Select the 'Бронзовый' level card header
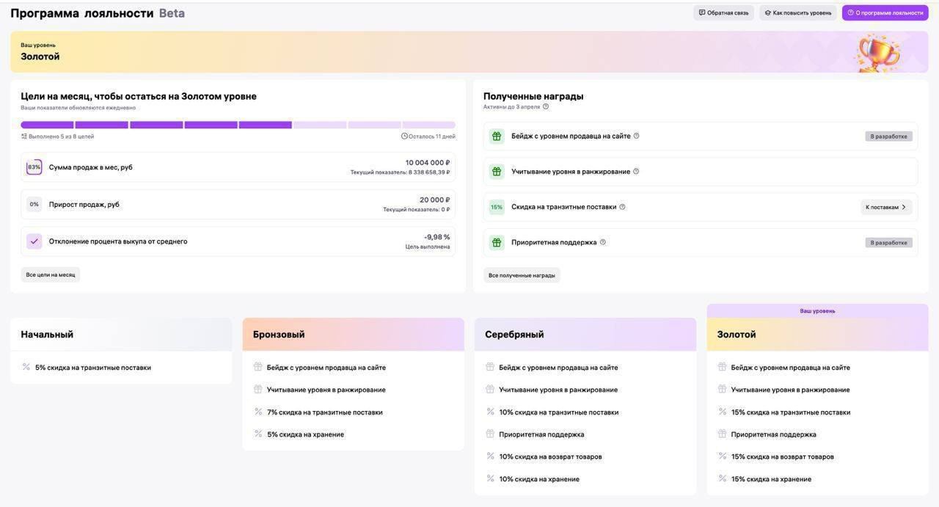This screenshot has width=939, height=507. pyautogui.click(x=353, y=335)
